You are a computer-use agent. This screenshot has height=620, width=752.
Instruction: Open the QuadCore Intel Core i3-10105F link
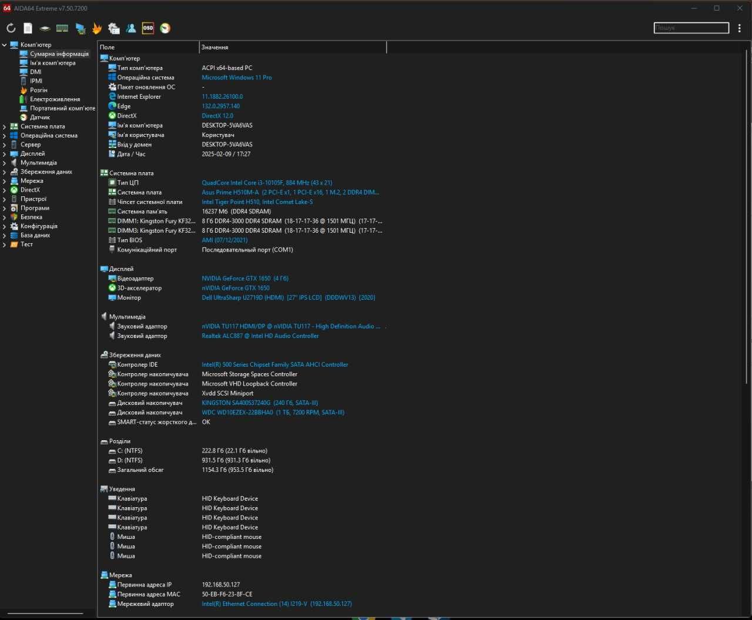point(267,183)
